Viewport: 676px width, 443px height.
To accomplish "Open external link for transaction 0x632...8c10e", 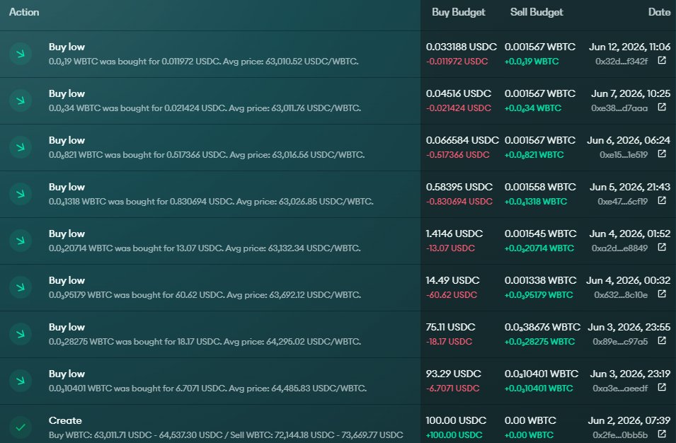I will point(662,294).
